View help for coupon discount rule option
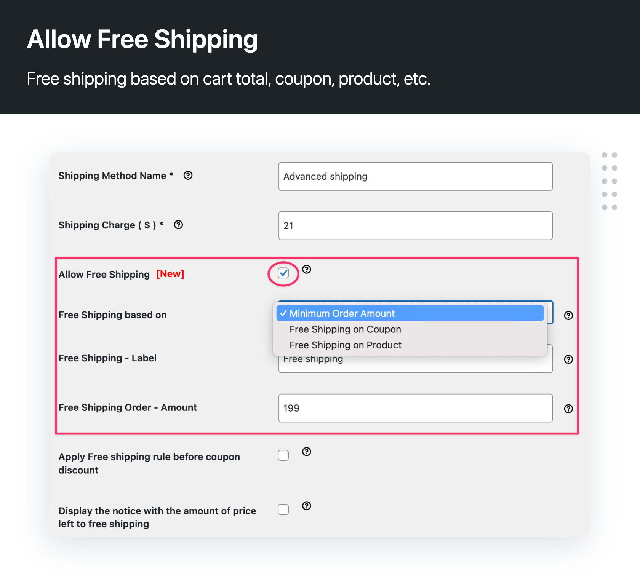640x575 pixels. (307, 452)
